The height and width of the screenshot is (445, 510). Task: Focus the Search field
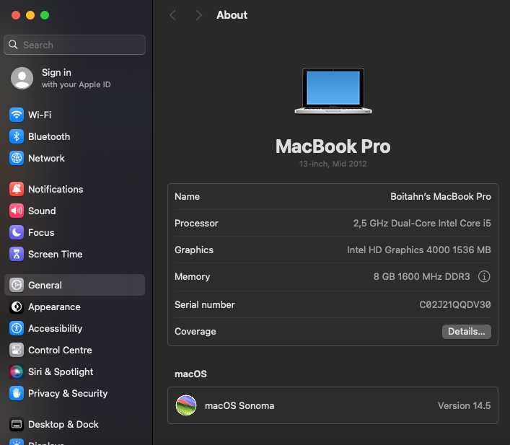[x=75, y=45]
